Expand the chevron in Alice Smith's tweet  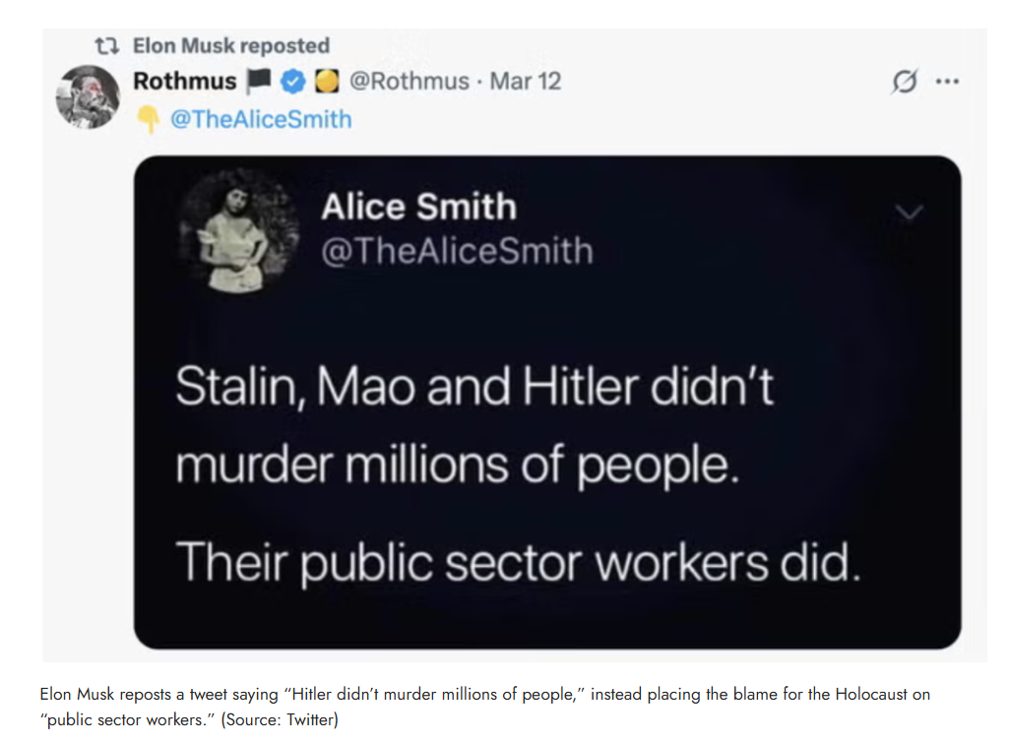coord(909,212)
